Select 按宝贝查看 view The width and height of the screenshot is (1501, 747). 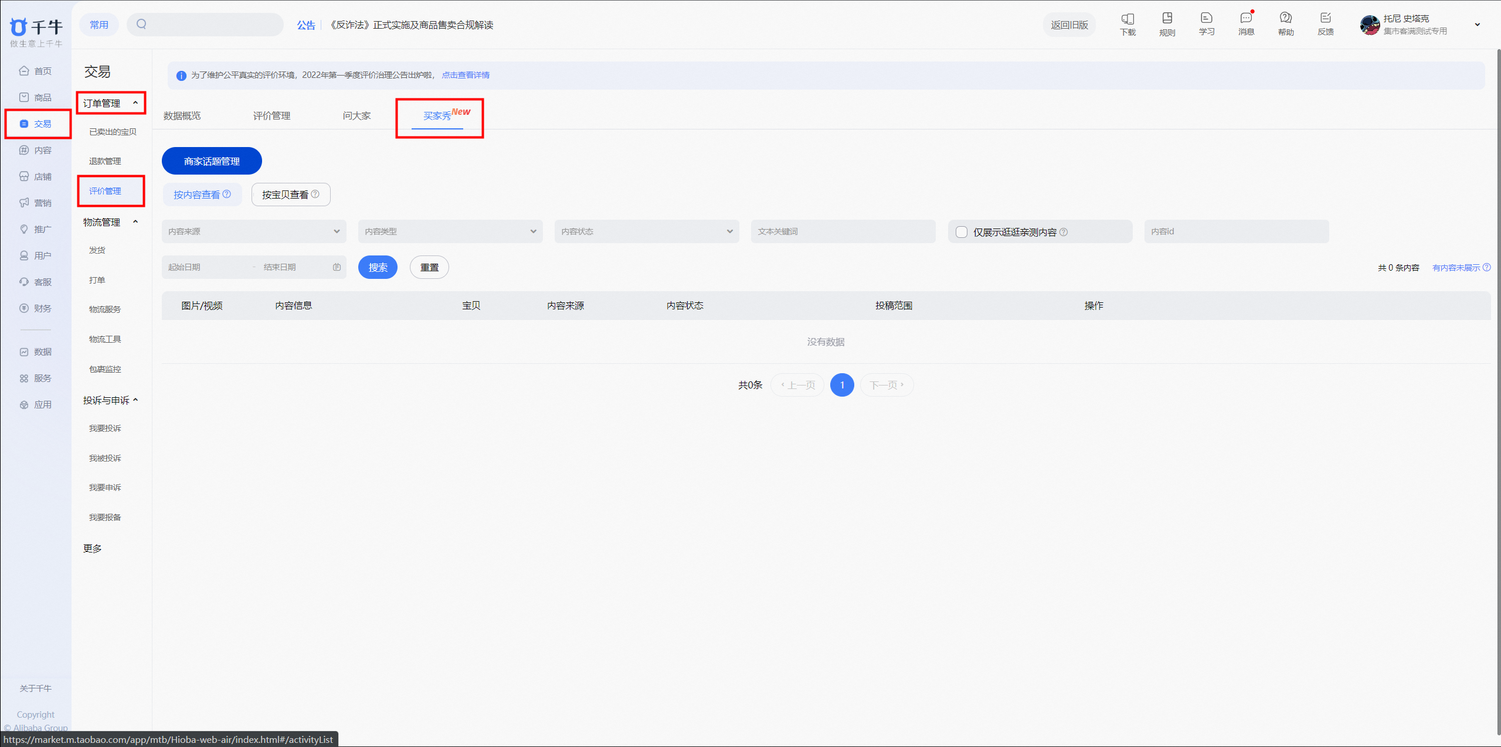pos(291,195)
